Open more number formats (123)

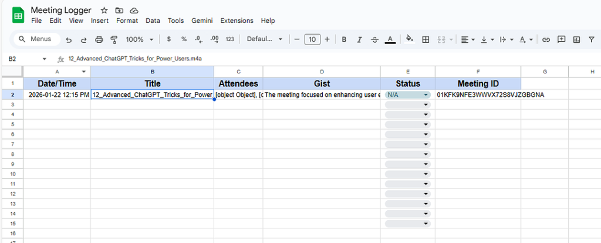(229, 39)
